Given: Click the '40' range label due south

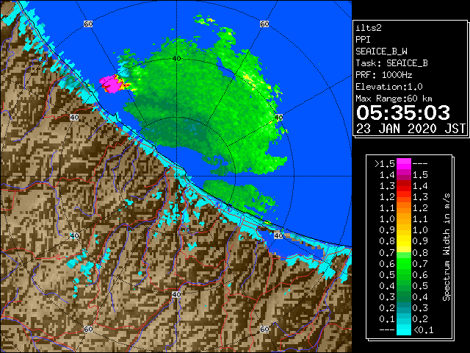Looking at the screenshot, I should pos(176,294).
